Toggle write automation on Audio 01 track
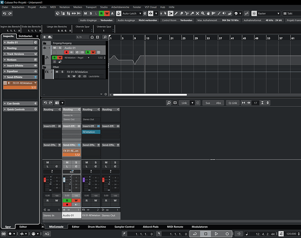The image size is (301, 238). (94, 52)
